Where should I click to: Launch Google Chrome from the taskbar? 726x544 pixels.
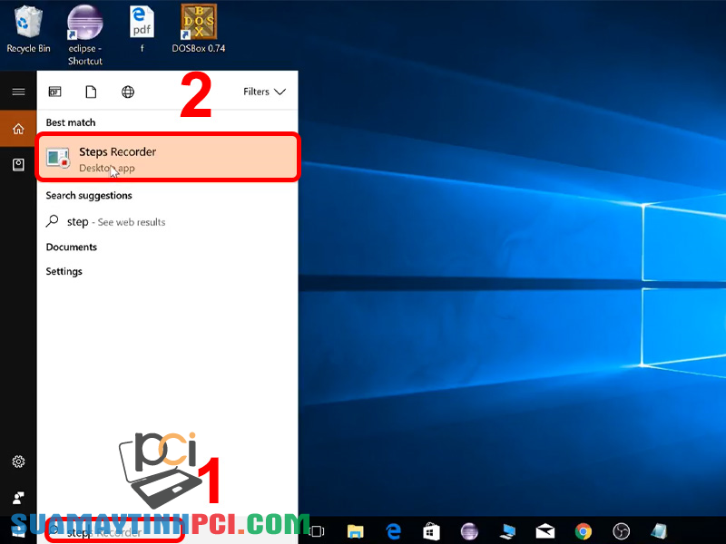pyautogui.click(x=584, y=531)
